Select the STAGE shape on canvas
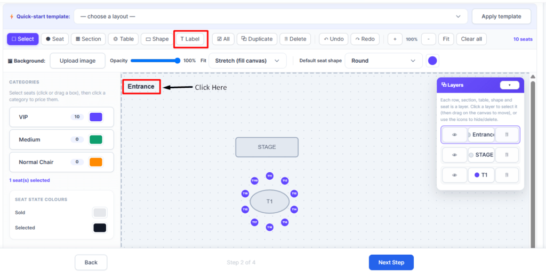Screen dimensions: 546x276 click(x=267, y=147)
